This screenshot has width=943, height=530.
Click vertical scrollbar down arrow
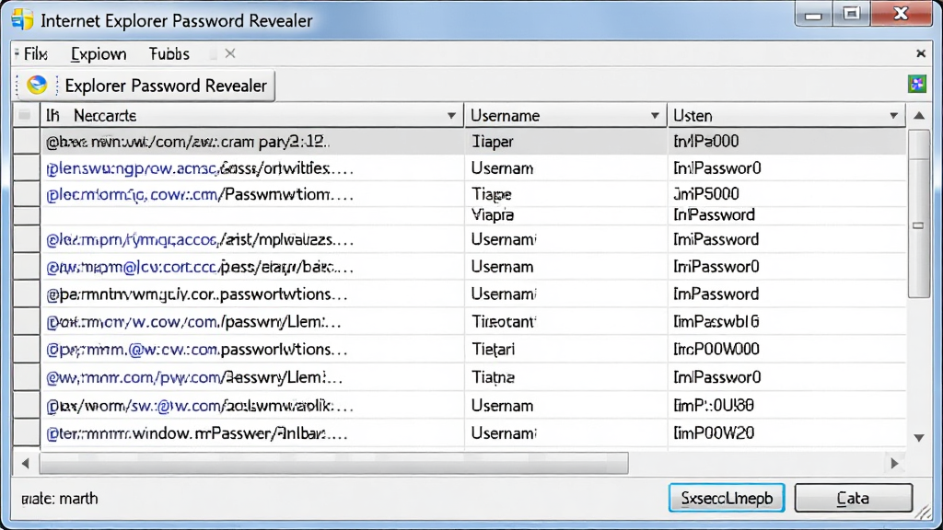tap(919, 437)
